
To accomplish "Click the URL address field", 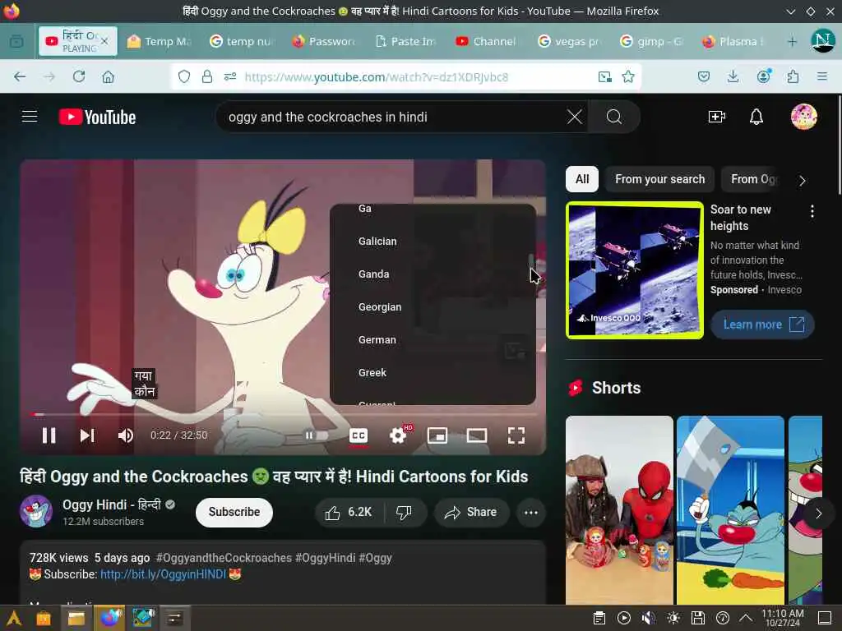I will pyautogui.click(x=408, y=76).
